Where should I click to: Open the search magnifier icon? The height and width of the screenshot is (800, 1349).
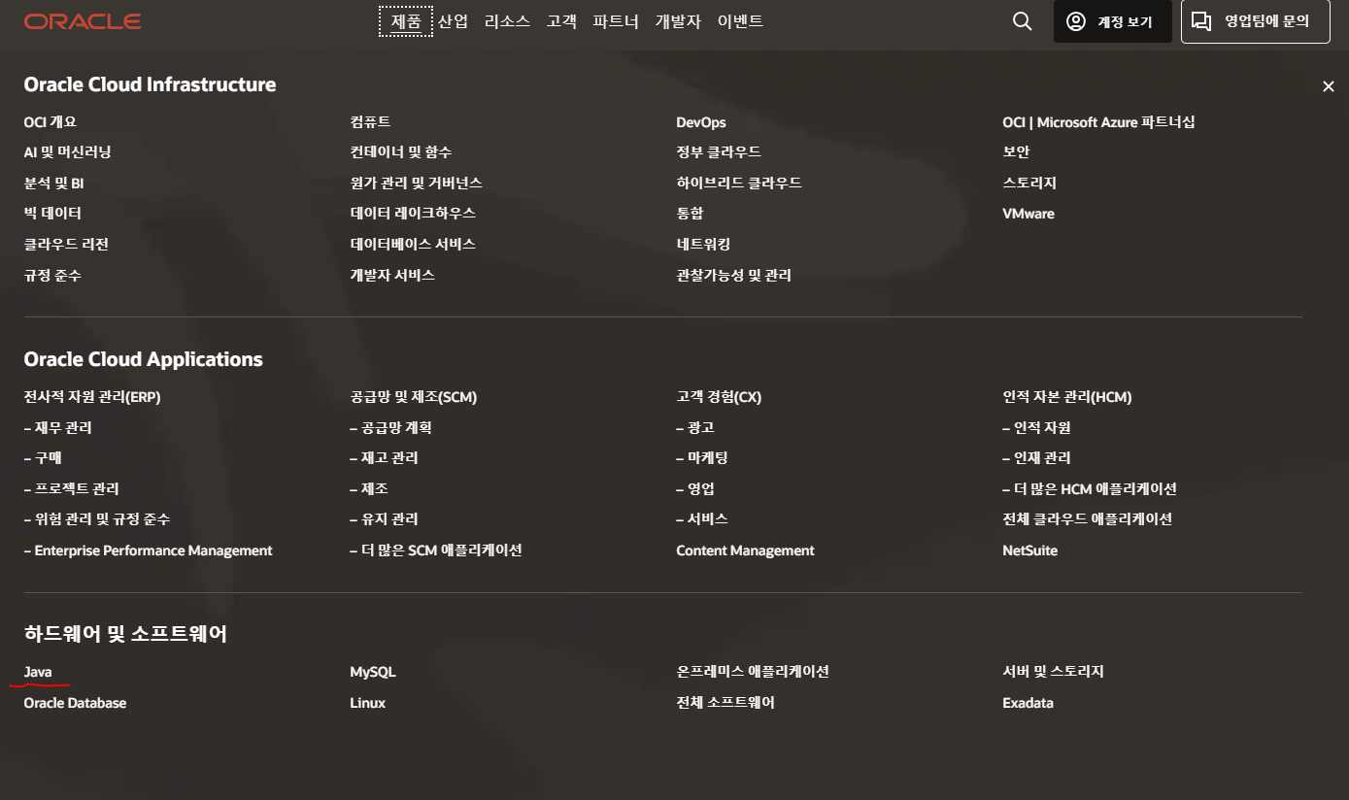[1022, 21]
